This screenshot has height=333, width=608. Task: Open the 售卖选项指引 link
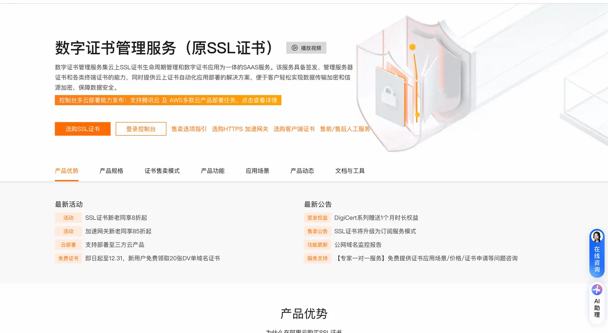pyautogui.click(x=189, y=129)
